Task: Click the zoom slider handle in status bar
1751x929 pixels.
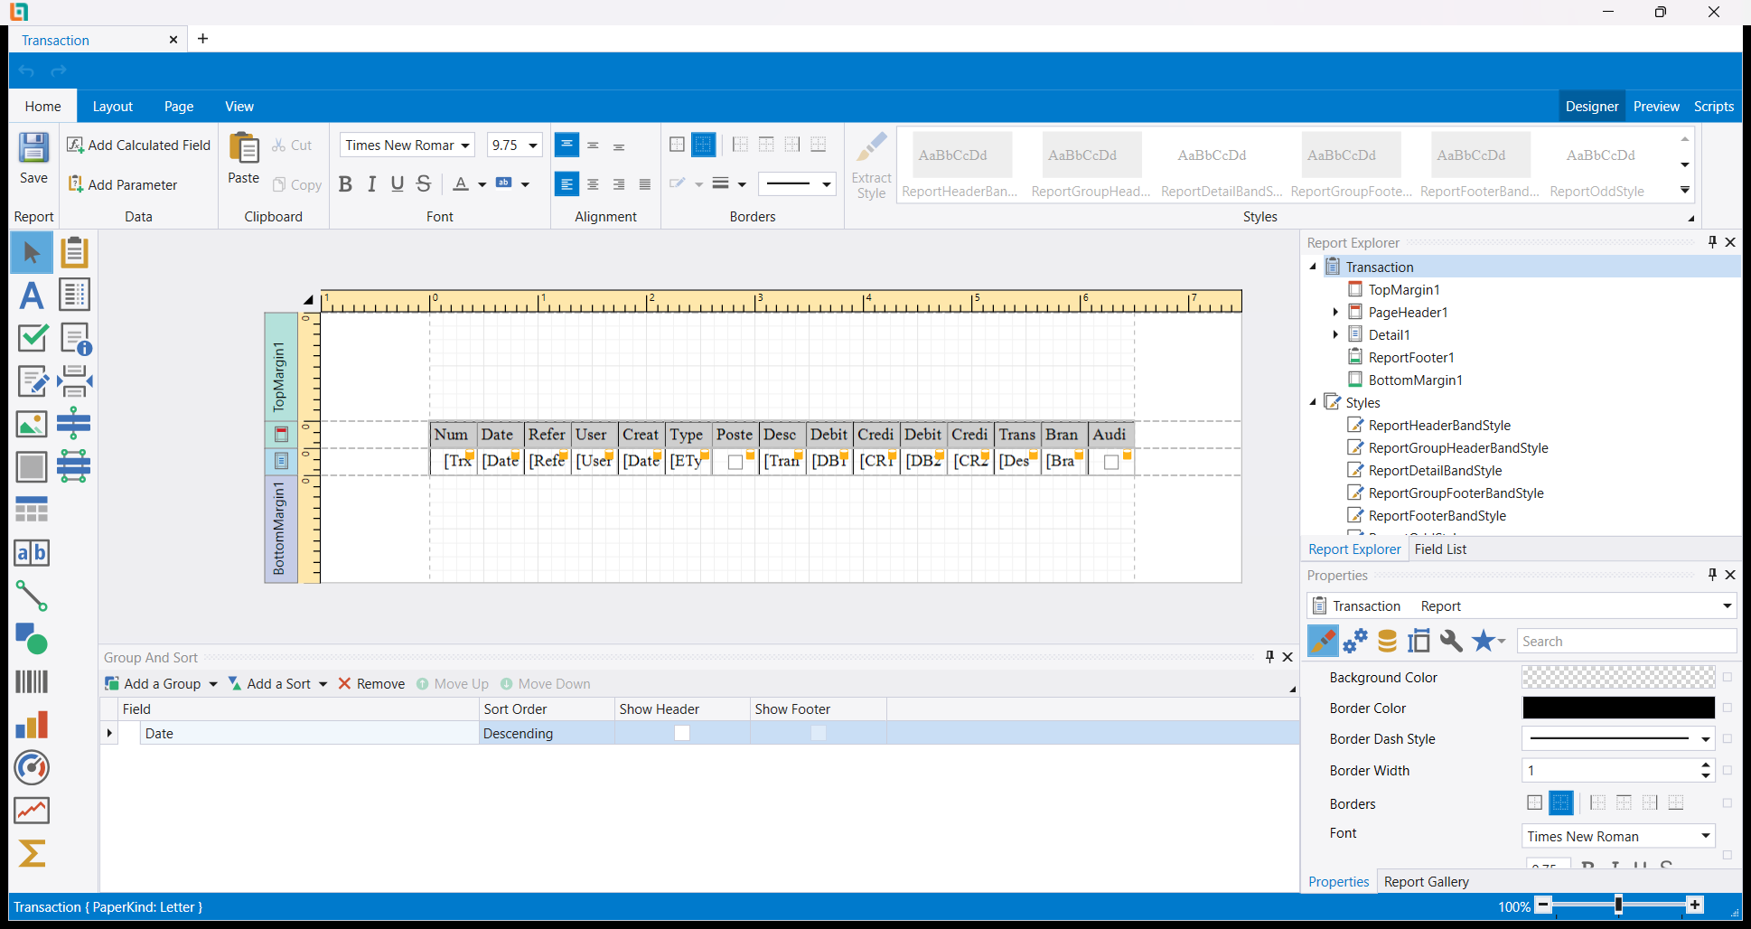Action: [1618, 905]
